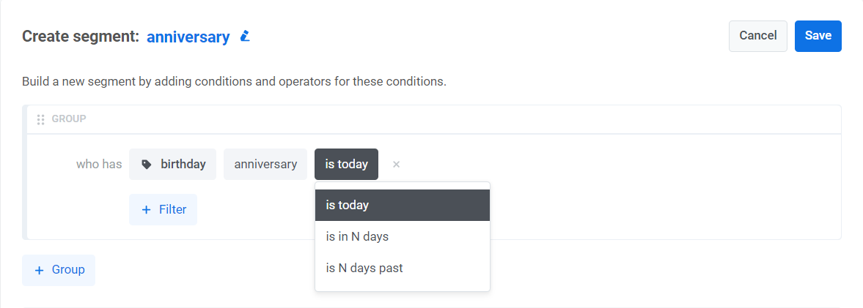Add a new Group of conditions
863x308 pixels.
(59, 270)
